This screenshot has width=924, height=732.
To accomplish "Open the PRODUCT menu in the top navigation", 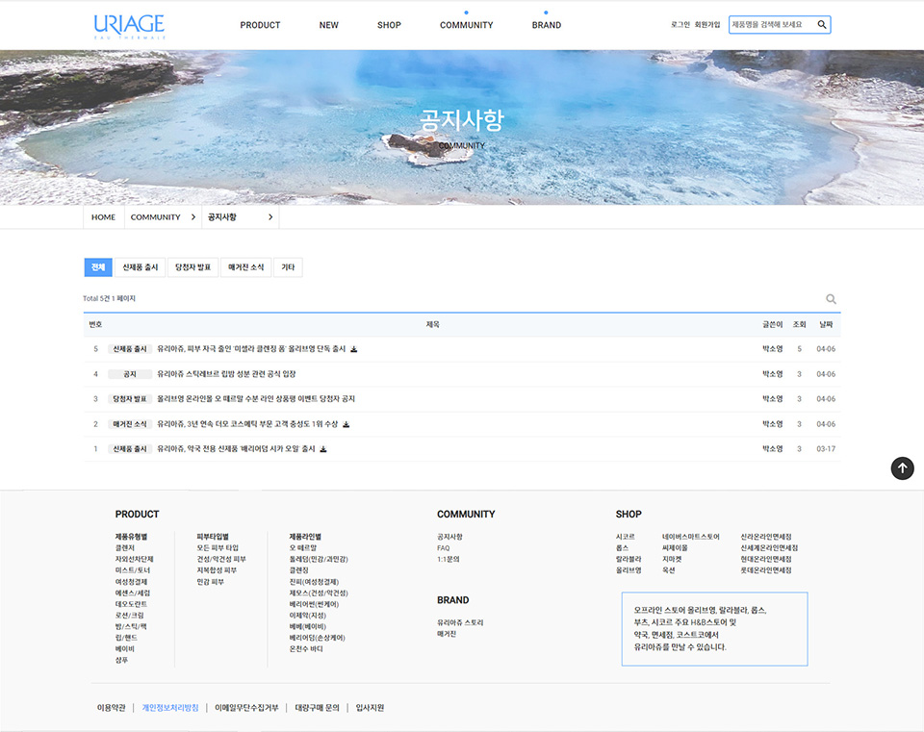I will 260,25.
